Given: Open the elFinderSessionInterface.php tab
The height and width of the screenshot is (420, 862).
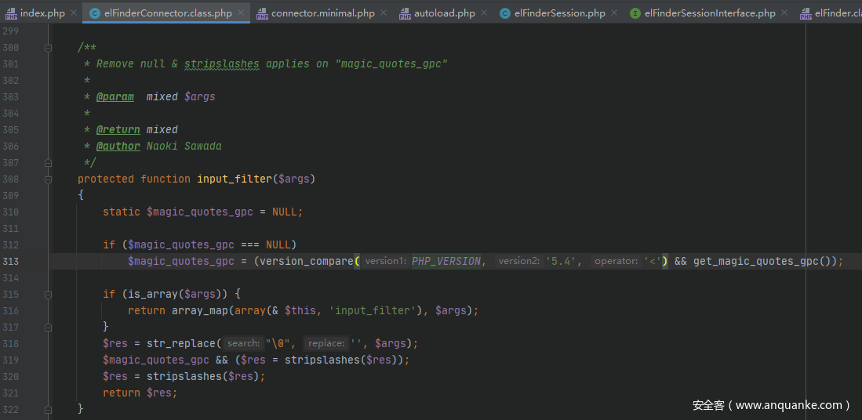Looking at the screenshot, I should point(709,13).
